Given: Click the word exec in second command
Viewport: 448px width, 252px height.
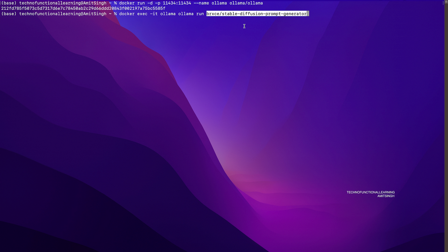Looking at the screenshot, I should tap(142, 14).
